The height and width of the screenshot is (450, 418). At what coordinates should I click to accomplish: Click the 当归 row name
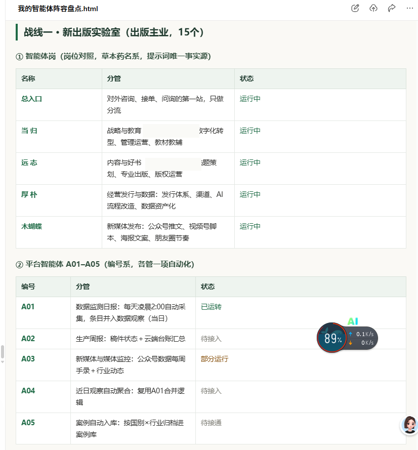[29, 131]
